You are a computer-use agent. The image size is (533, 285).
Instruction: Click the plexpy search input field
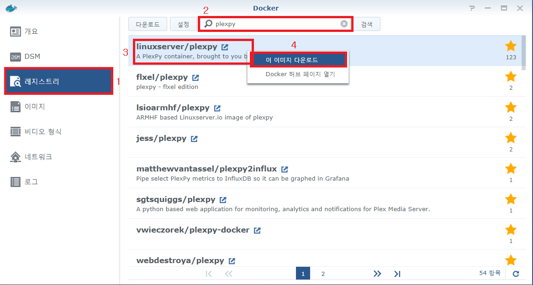click(x=276, y=24)
